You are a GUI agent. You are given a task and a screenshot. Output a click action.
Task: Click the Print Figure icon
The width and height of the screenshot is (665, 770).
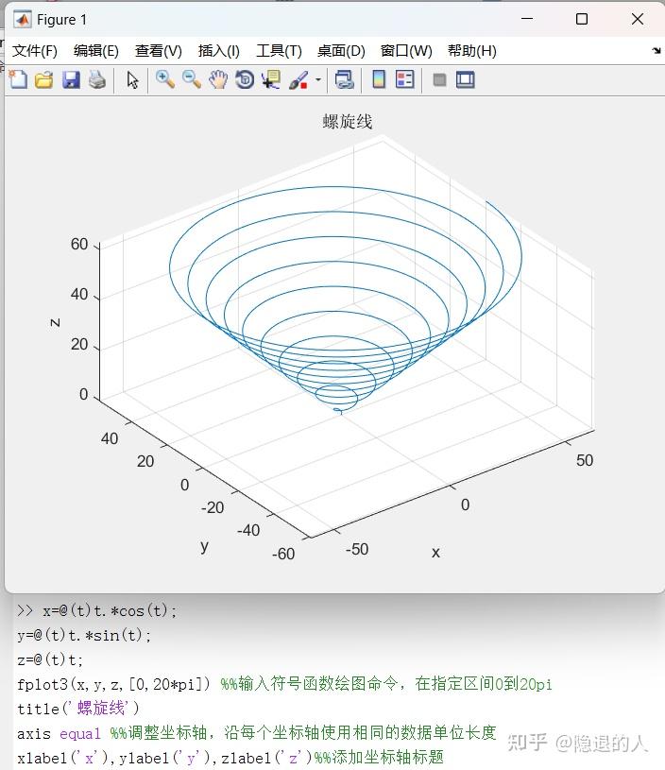[97, 79]
